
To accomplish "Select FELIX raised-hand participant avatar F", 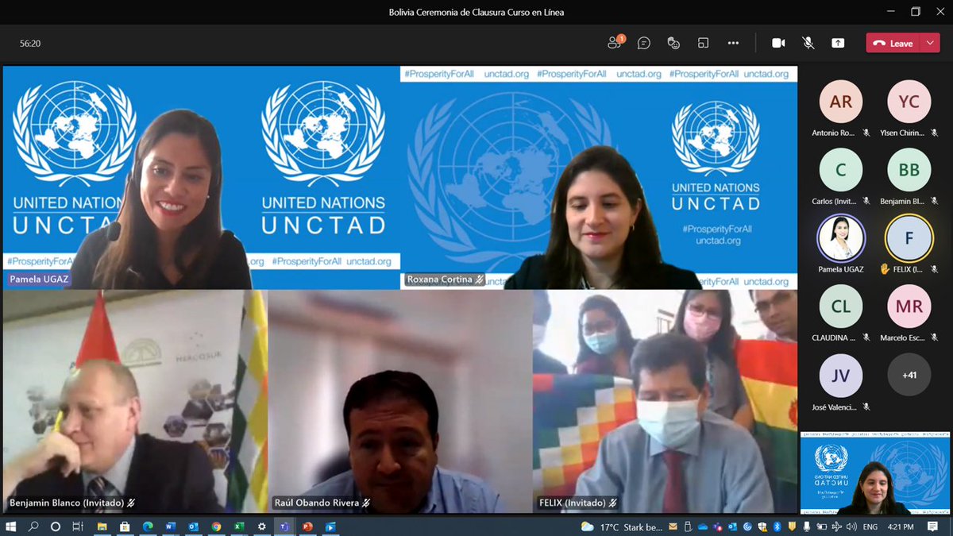I will point(909,238).
